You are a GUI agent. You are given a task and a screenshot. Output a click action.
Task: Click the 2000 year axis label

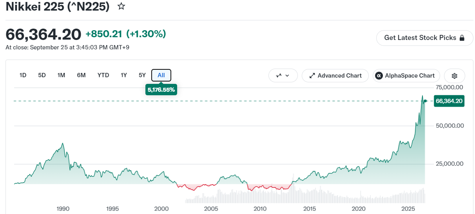coord(161,209)
